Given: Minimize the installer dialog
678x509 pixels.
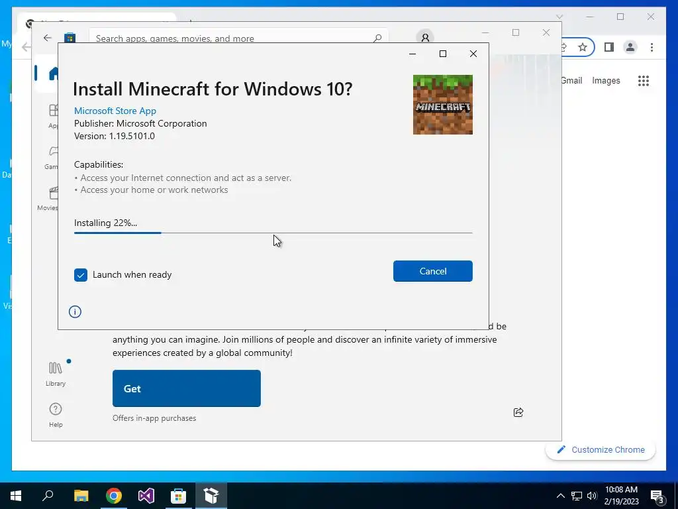Looking at the screenshot, I should tap(412, 54).
